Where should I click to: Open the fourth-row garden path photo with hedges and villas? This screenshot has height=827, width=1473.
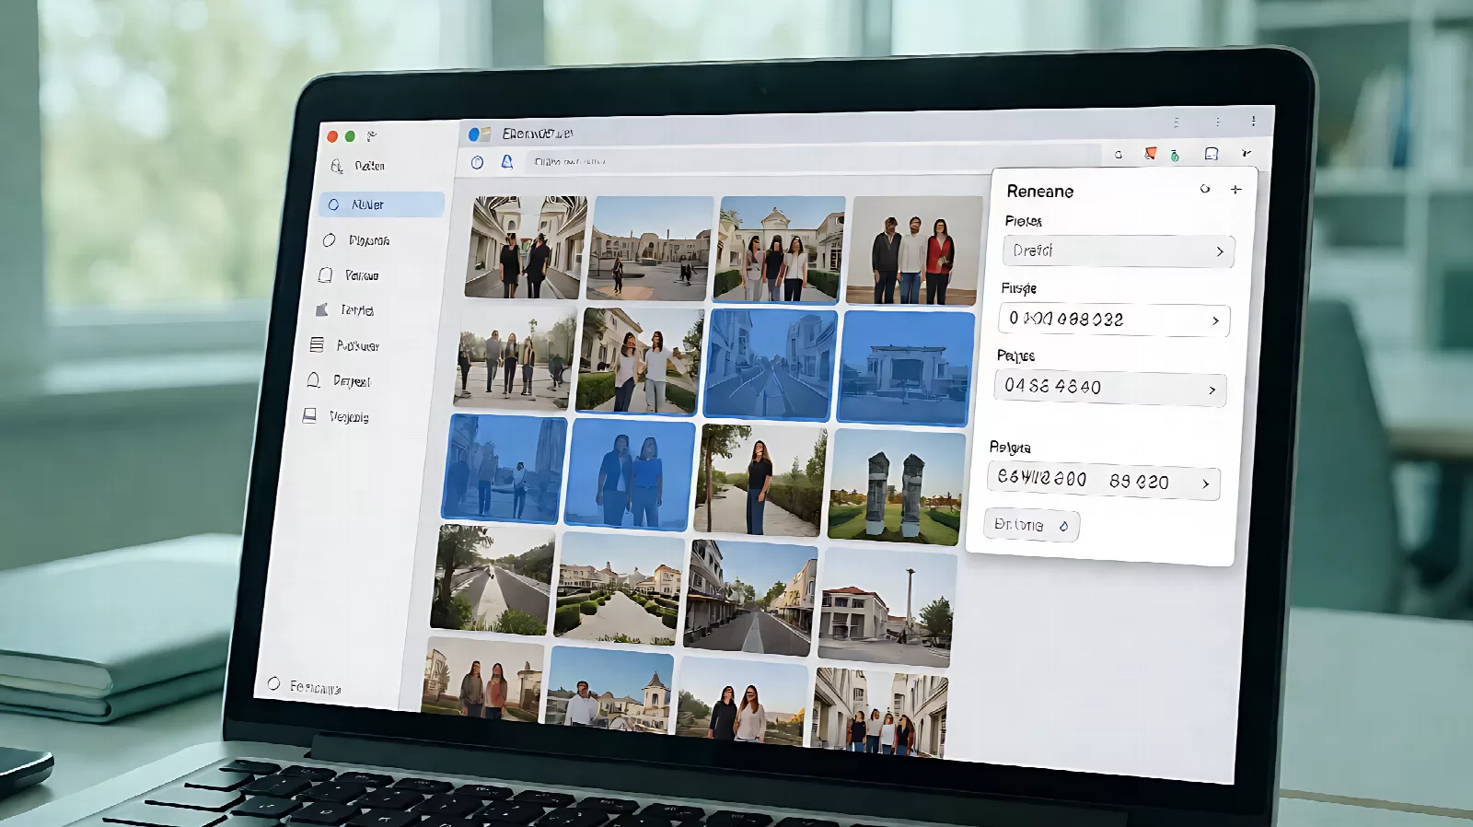[x=618, y=588]
